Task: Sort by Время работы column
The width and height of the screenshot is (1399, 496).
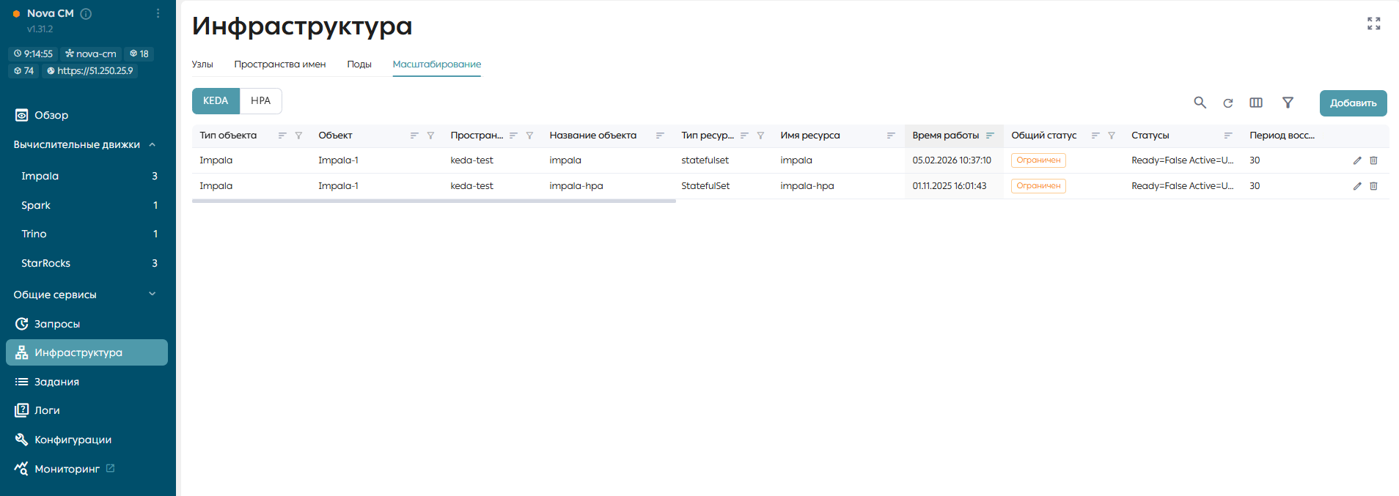Action: [990, 136]
